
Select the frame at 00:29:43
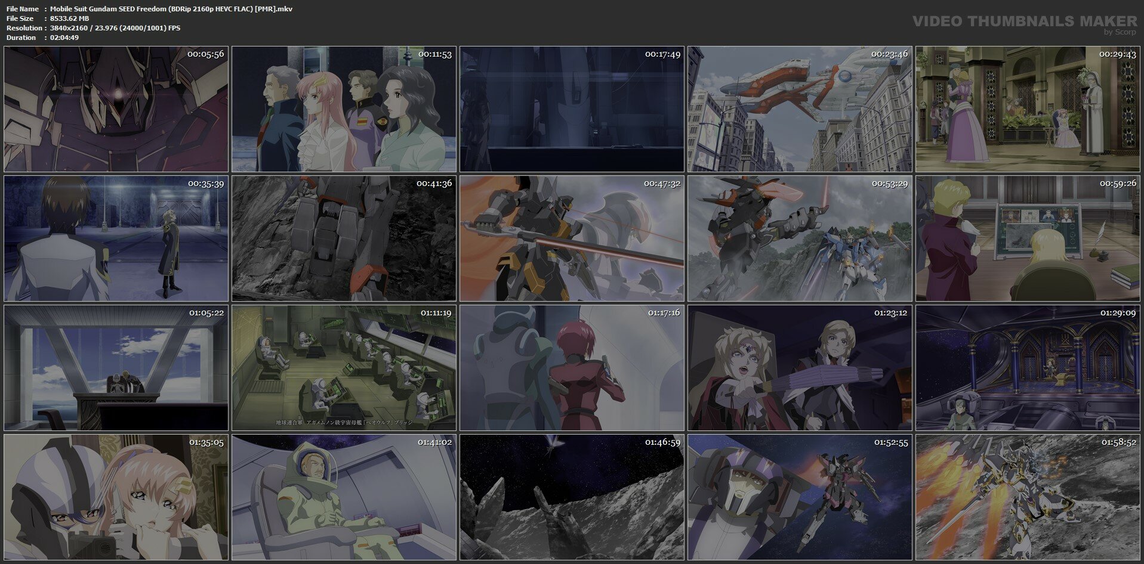click(x=1028, y=110)
